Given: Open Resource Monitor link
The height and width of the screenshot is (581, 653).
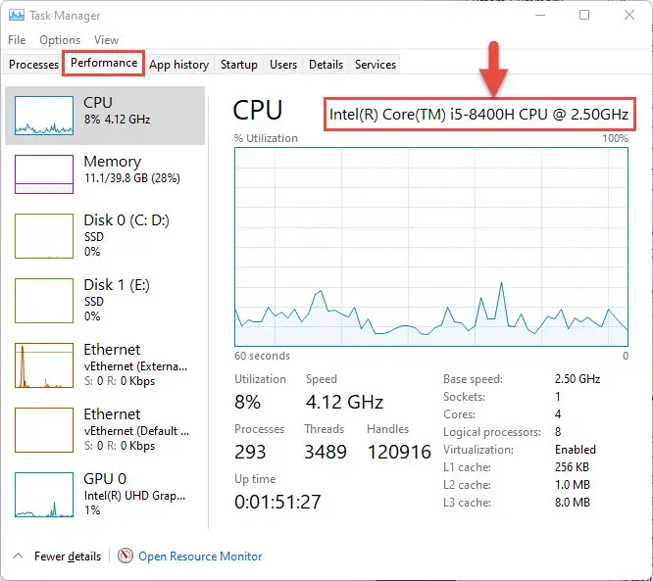Looking at the screenshot, I should click(x=200, y=557).
